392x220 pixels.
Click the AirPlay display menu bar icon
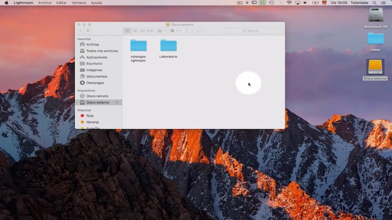pos(297,3)
